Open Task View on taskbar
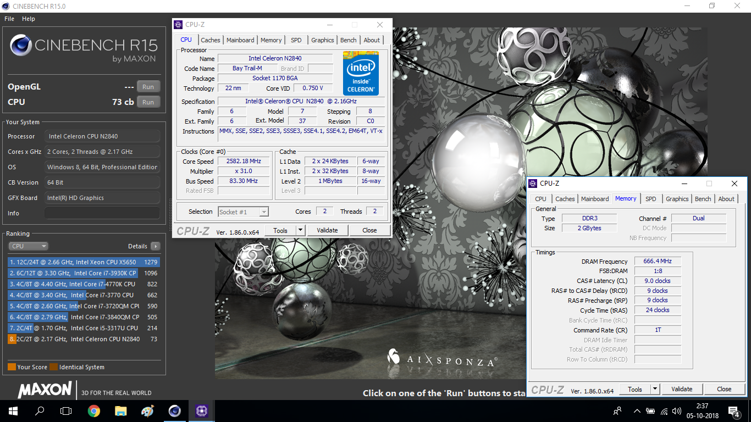Image resolution: width=751 pixels, height=422 pixels. [66, 410]
